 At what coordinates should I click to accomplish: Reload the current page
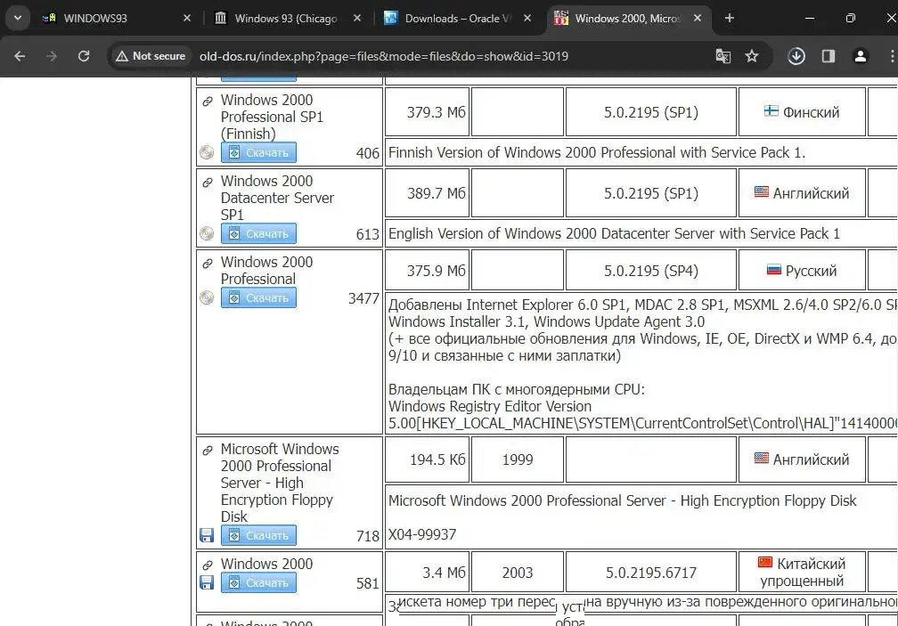84,56
